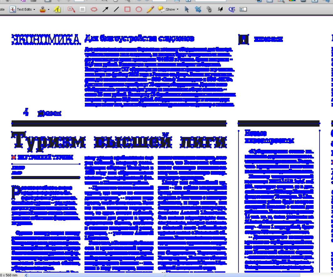333x277 pixels.
Task: Click the page size readout 568 mm
Action: (x=9, y=275)
